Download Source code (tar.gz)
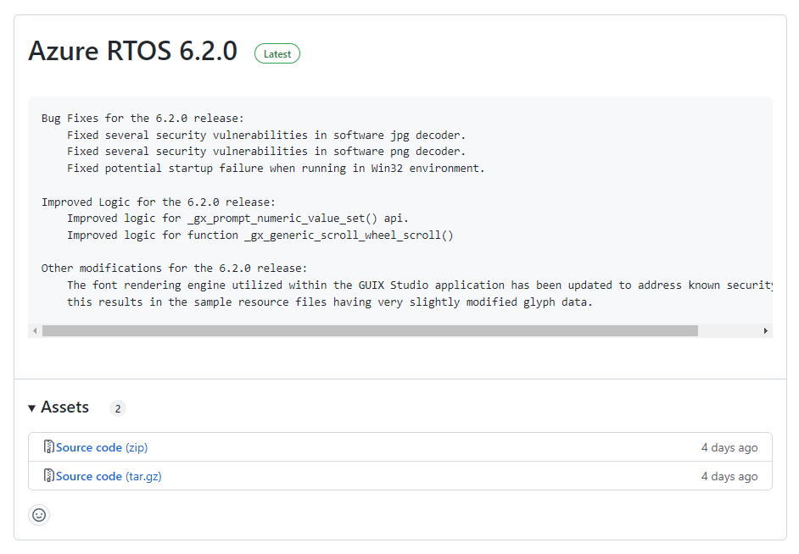This screenshot has height=554, width=799. pyautogui.click(x=109, y=476)
